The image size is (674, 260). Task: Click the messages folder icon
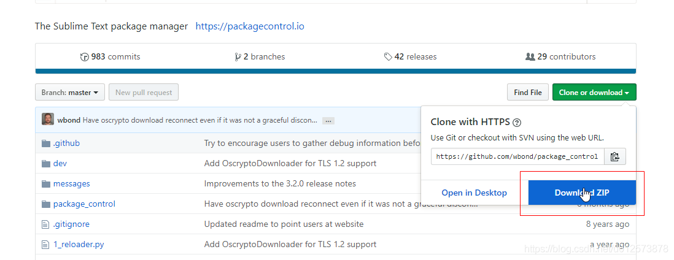click(x=45, y=184)
